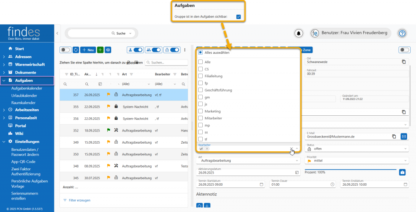Viewport: 416px width, 212px height.
Task: Open the help question mark icon
Action: (x=402, y=33)
